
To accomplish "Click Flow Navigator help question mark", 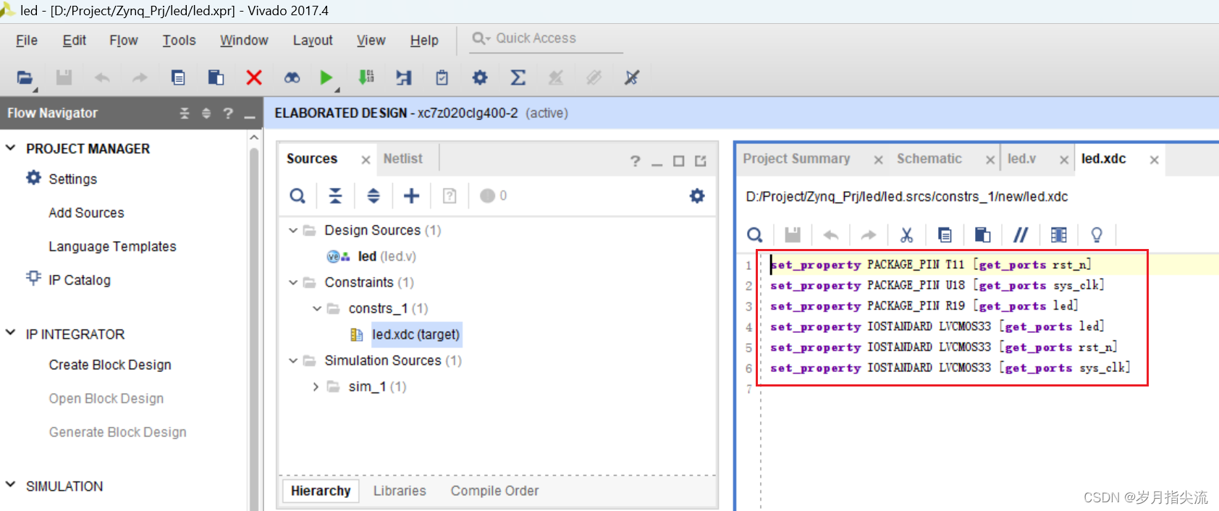I will tap(228, 113).
